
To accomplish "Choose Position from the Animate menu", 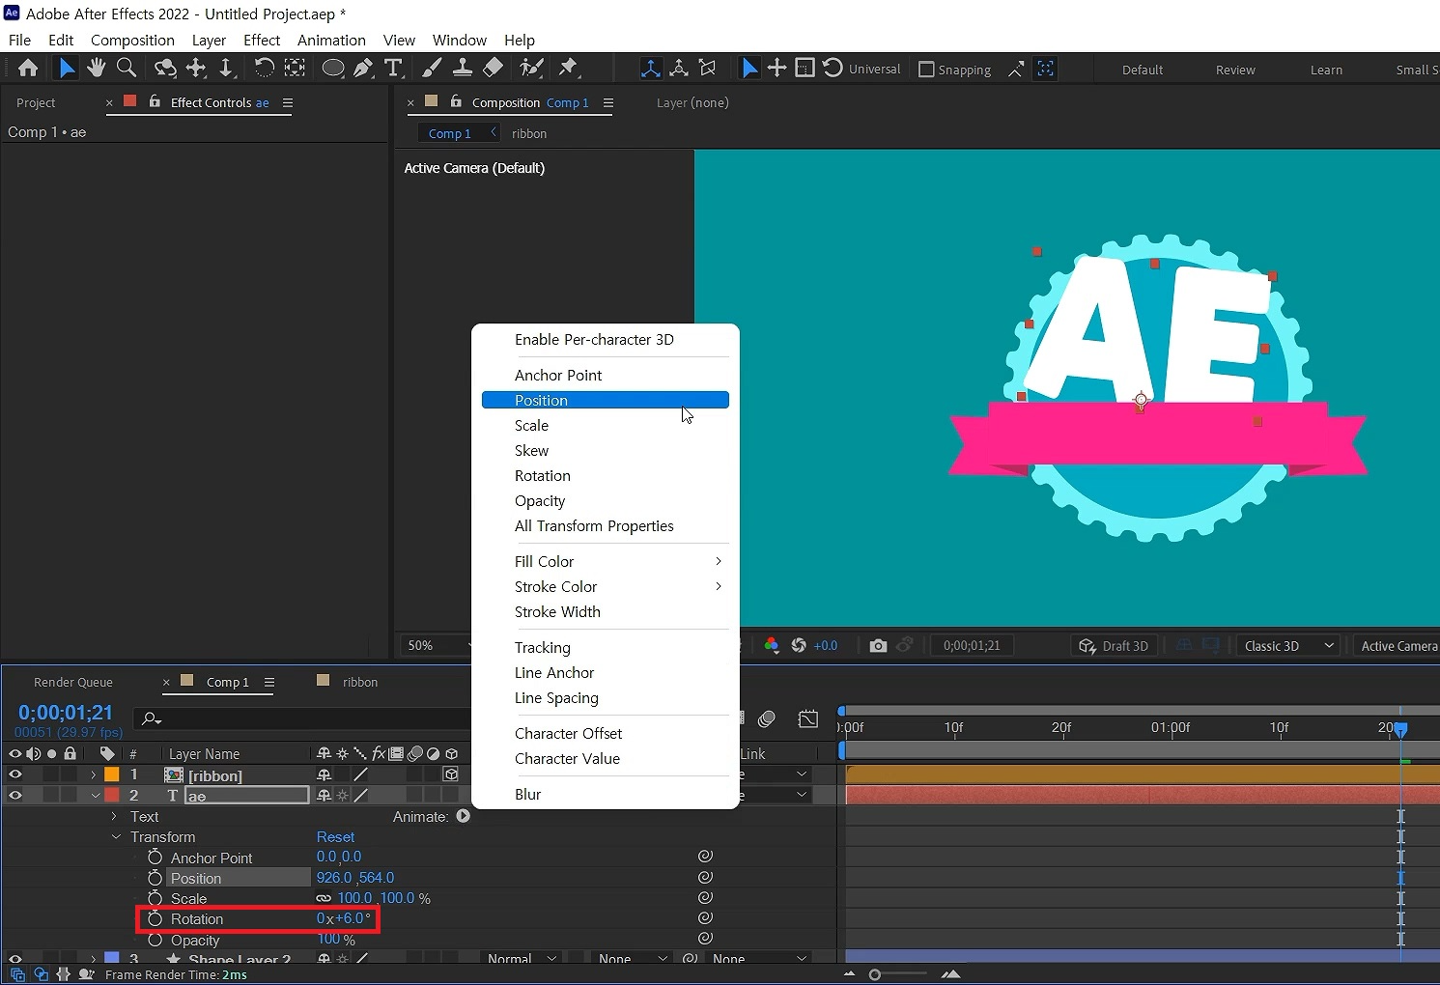I will (x=606, y=400).
